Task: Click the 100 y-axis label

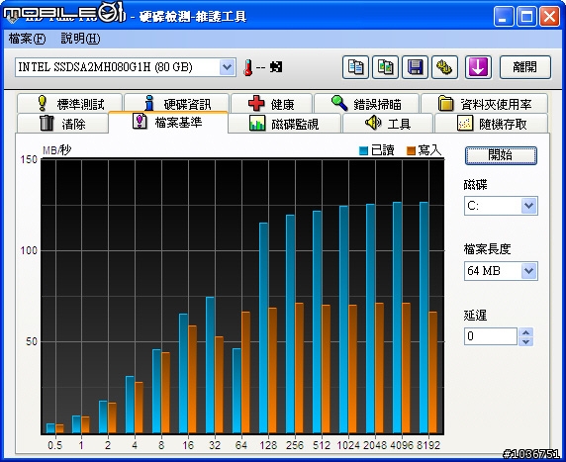Action: [29, 250]
